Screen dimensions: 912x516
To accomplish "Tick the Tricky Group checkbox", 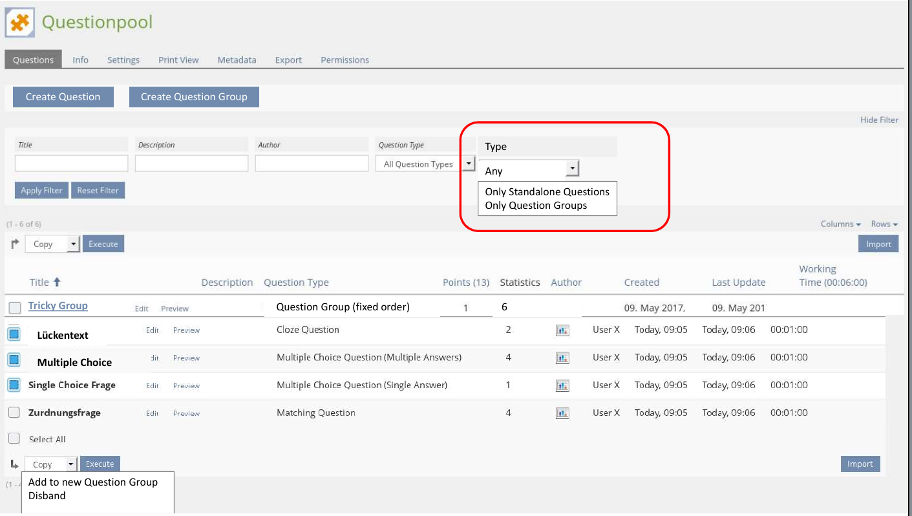I will [x=14, y=307].
